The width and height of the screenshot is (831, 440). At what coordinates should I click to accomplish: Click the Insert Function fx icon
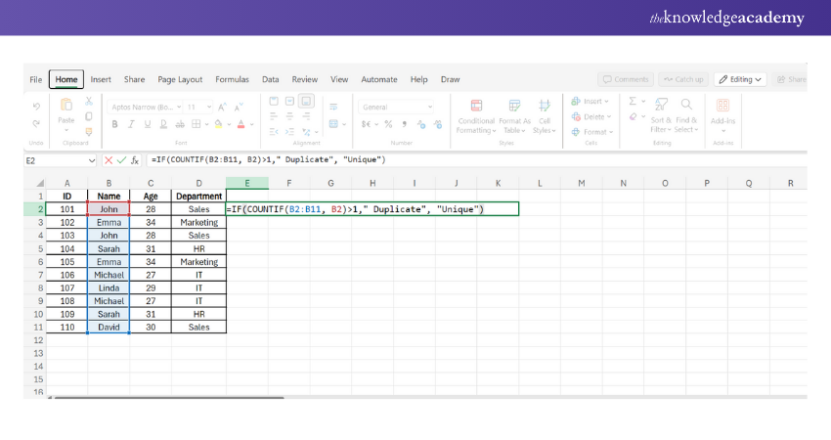[135, 159]
